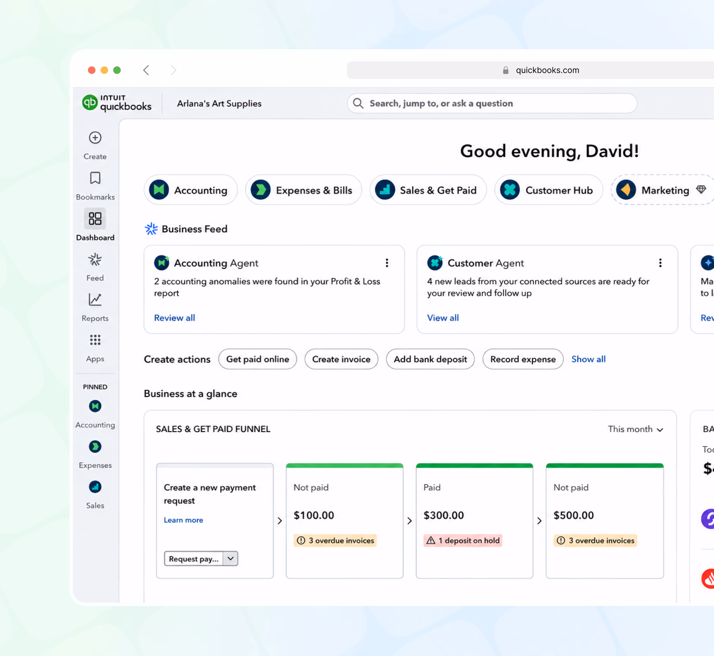This screenshot has height=656, width=714.
Task: Open Reports from the sidebar
Action: [95, 307]
